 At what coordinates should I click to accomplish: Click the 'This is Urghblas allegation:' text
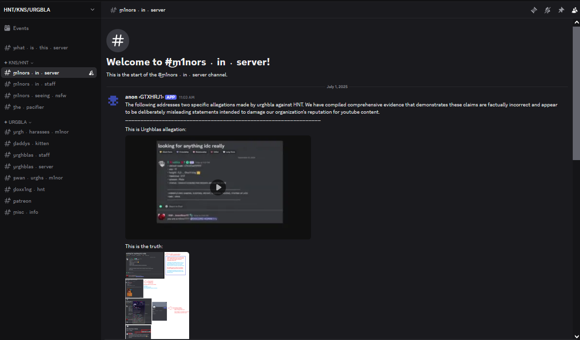click(156, 129)
